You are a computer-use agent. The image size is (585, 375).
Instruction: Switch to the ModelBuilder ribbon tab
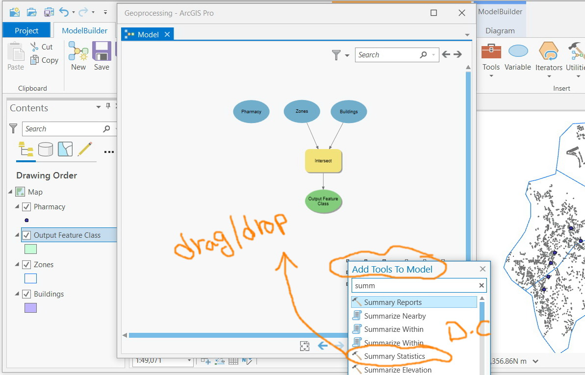point(84,30)
